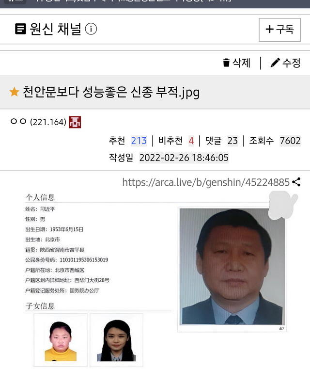Tap the share icon next to the post URL
This screenshot has width=310, height=369.
[x=296, y=182]
